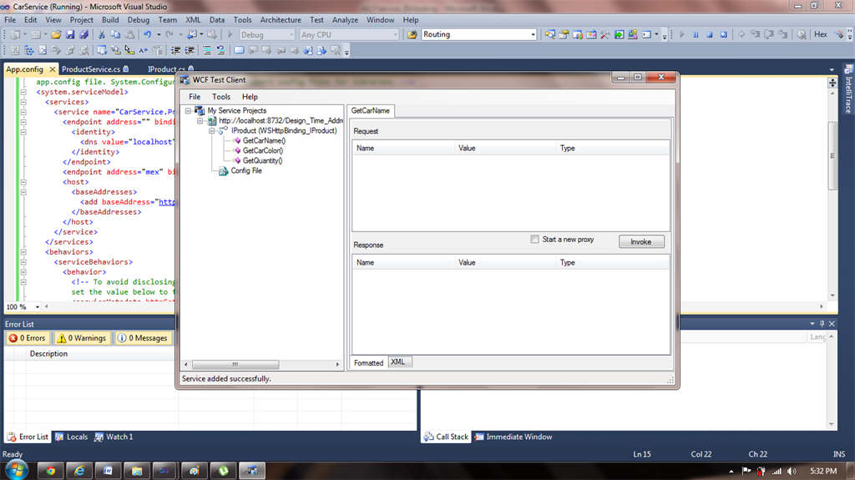
Task: Click the Windows Start orb
Action: (17, 470)
